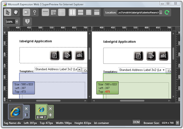The width and height of the screenshot is (183, 129).
Task: Open Templates dropdown in right preview
Action: click(164, 70)
